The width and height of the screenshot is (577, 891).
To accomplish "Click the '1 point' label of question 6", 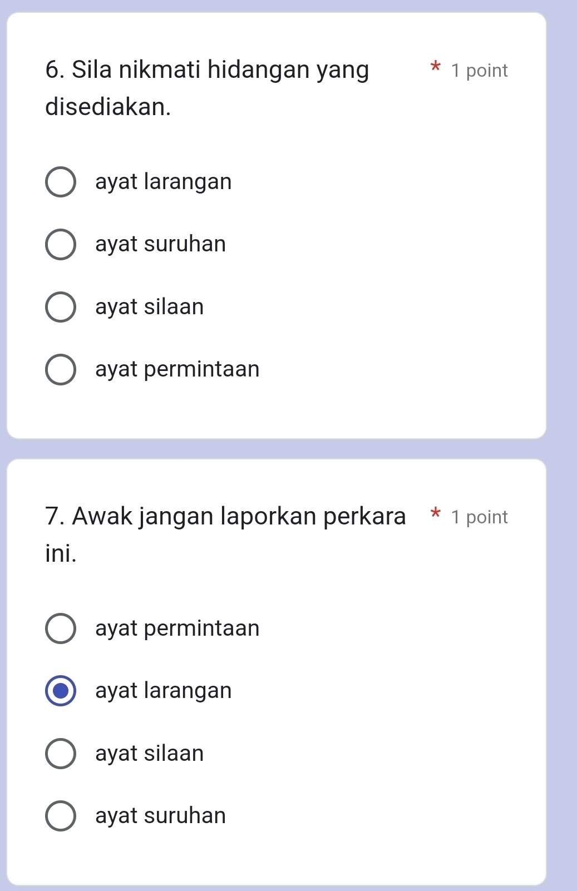I will (x=479, y=71).
